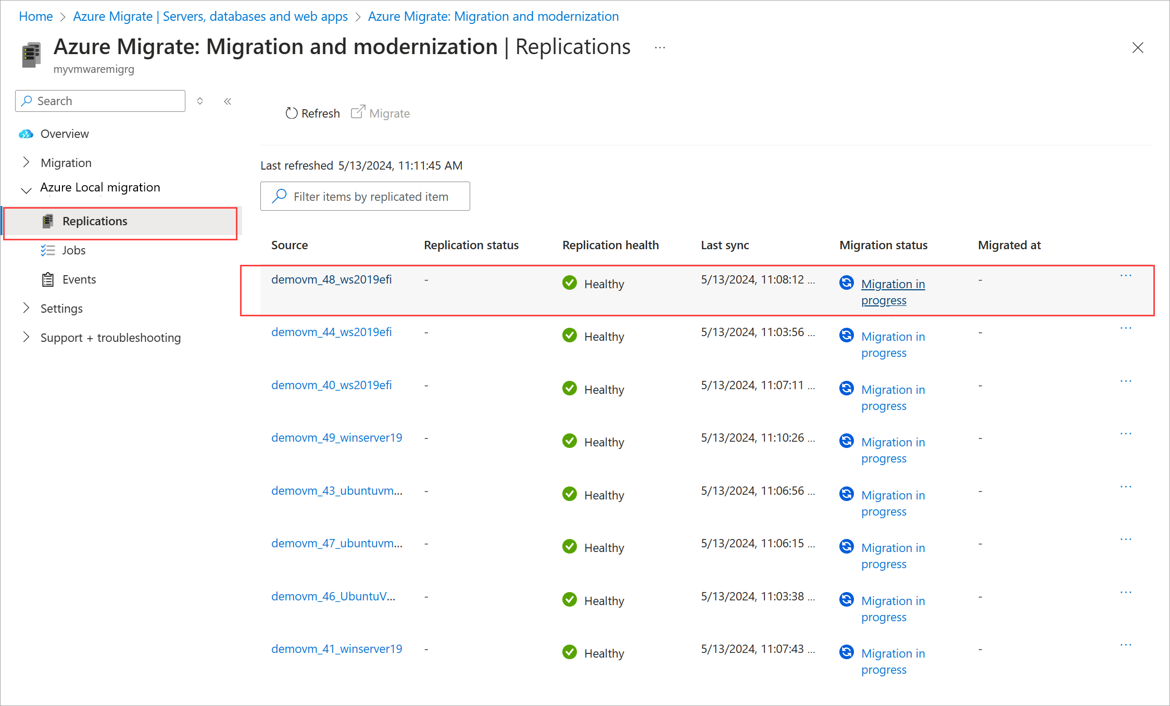The height and width of the screenshot is (706, 1170).
Task: Click migration status icon for demovm_44_ws2019efi
Action: point(847,335)
